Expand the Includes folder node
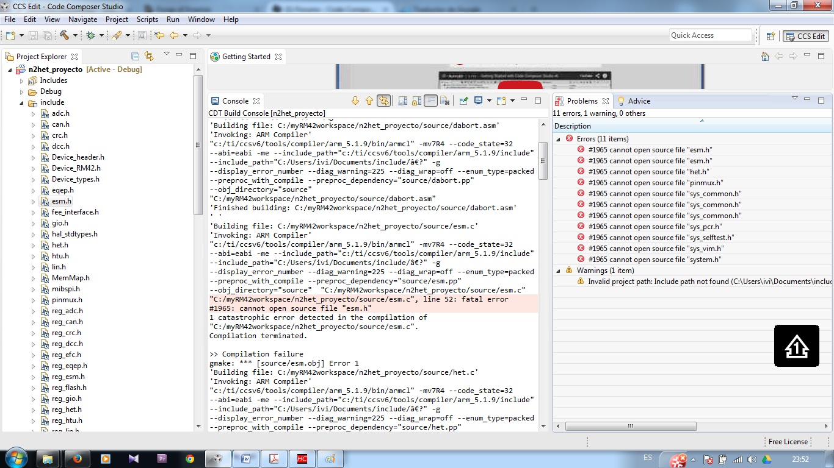The image size is (834, 468). click(x=22, y=80)
